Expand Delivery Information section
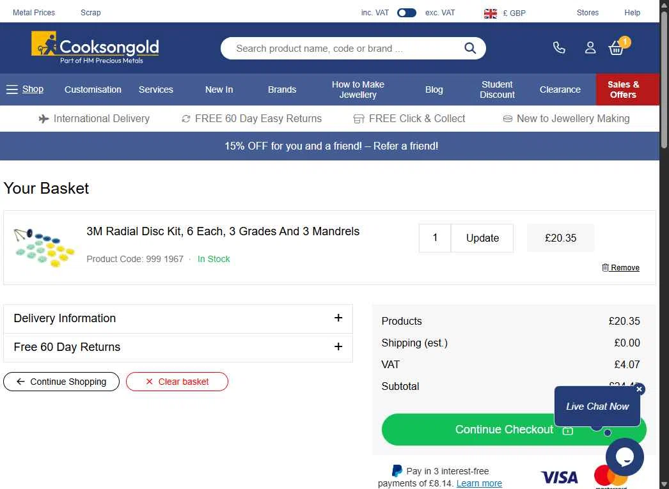 (x=178, y=318)
